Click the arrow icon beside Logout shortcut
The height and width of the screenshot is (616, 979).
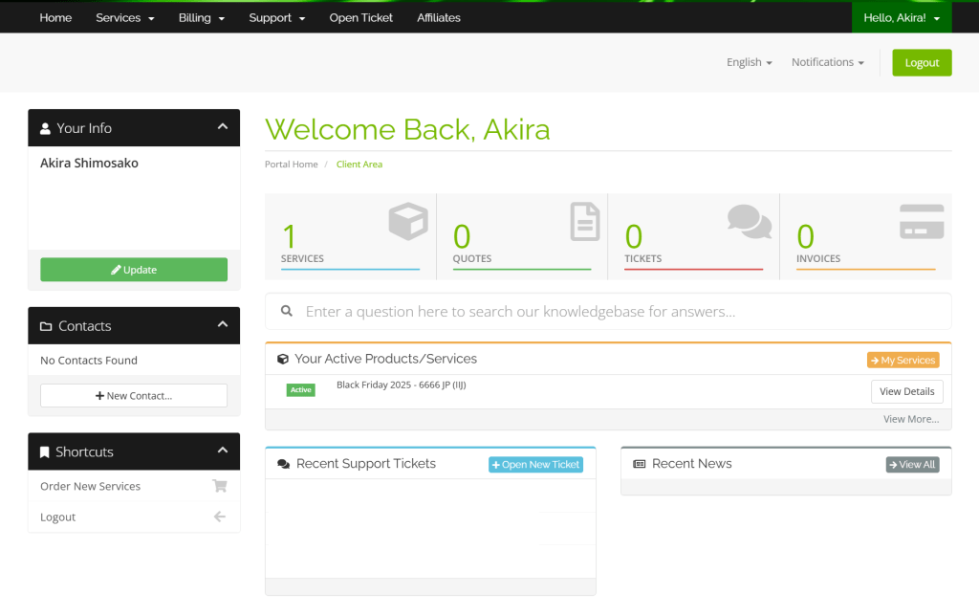tap(219, 517)
